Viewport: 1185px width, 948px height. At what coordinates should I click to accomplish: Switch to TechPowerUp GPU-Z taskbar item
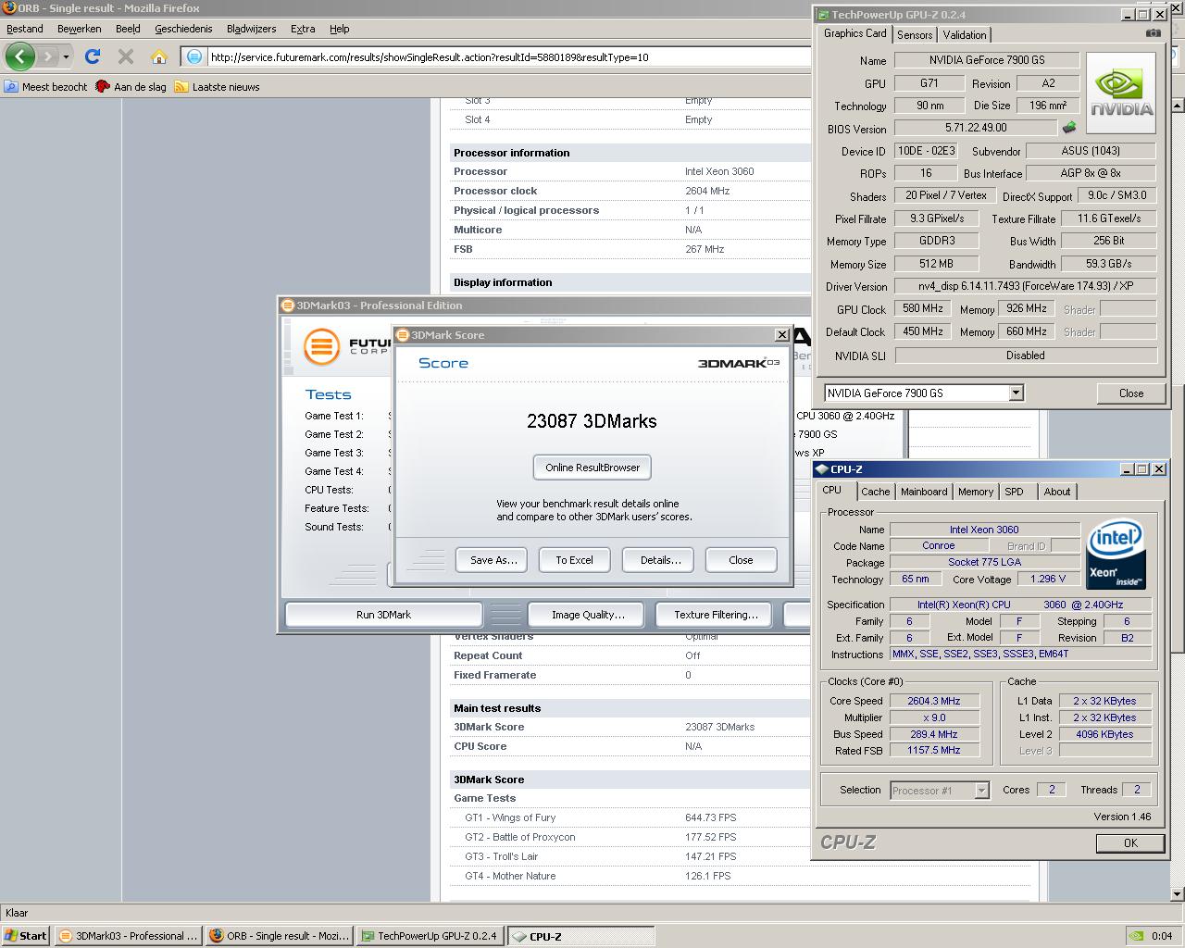tap(430, 935)
